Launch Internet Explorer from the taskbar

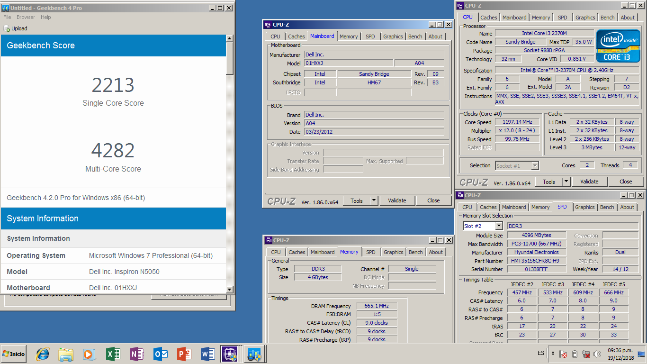pos(43,354)
